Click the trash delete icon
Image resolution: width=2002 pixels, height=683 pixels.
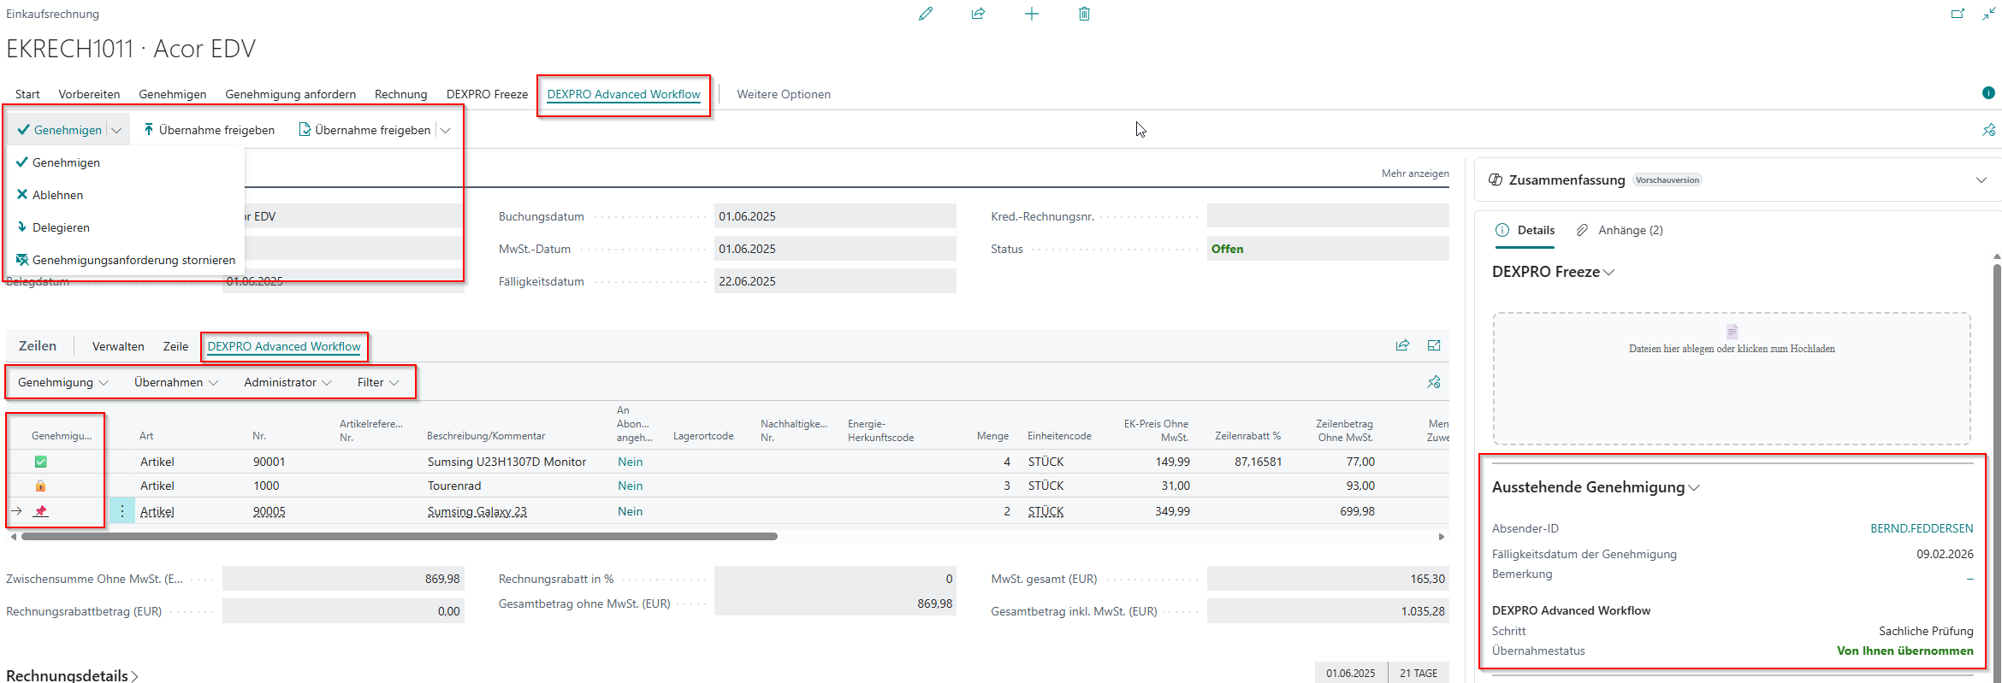(1084, 14)
